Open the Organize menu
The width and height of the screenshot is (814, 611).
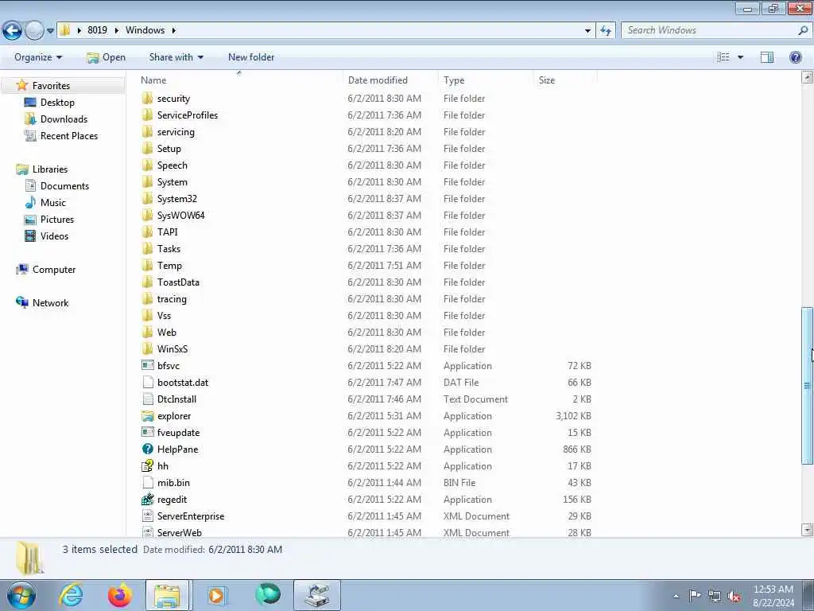38,57
